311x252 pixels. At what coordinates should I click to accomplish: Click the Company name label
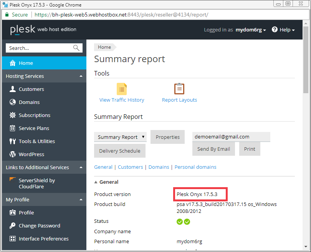(112, 231)
